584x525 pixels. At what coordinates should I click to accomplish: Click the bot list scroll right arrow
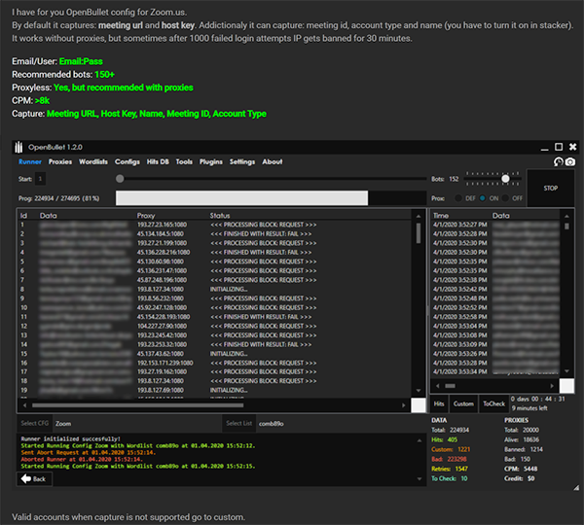tap(404, 405)
